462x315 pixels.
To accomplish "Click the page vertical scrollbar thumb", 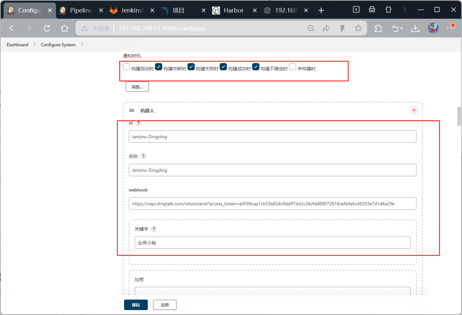I will click(459, 116).
